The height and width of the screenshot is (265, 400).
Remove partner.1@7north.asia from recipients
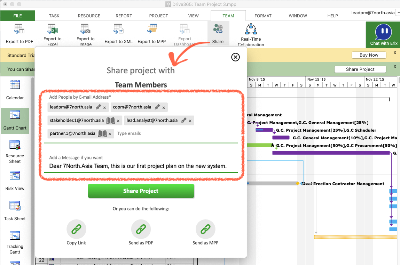(110, 134)
